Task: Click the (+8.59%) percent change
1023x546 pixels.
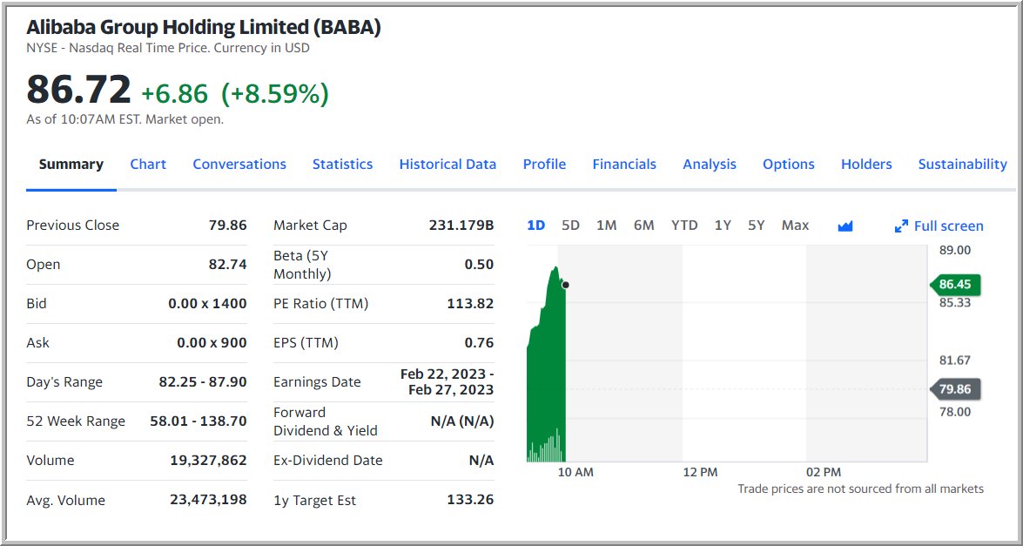Action: pos(274,94)
